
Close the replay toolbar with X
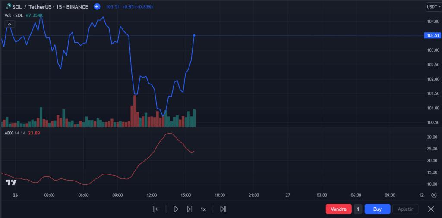coord(431,209)
